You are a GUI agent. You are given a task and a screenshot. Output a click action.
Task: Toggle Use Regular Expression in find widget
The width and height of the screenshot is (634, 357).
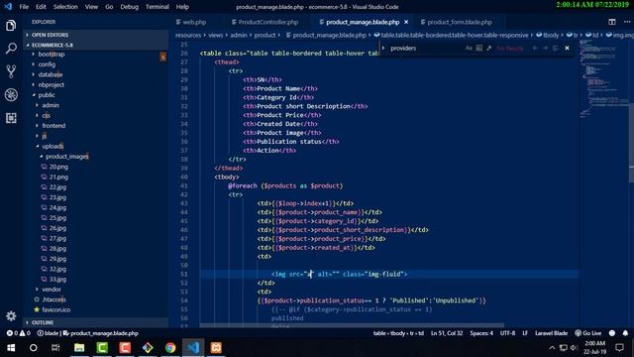[488, 48]
